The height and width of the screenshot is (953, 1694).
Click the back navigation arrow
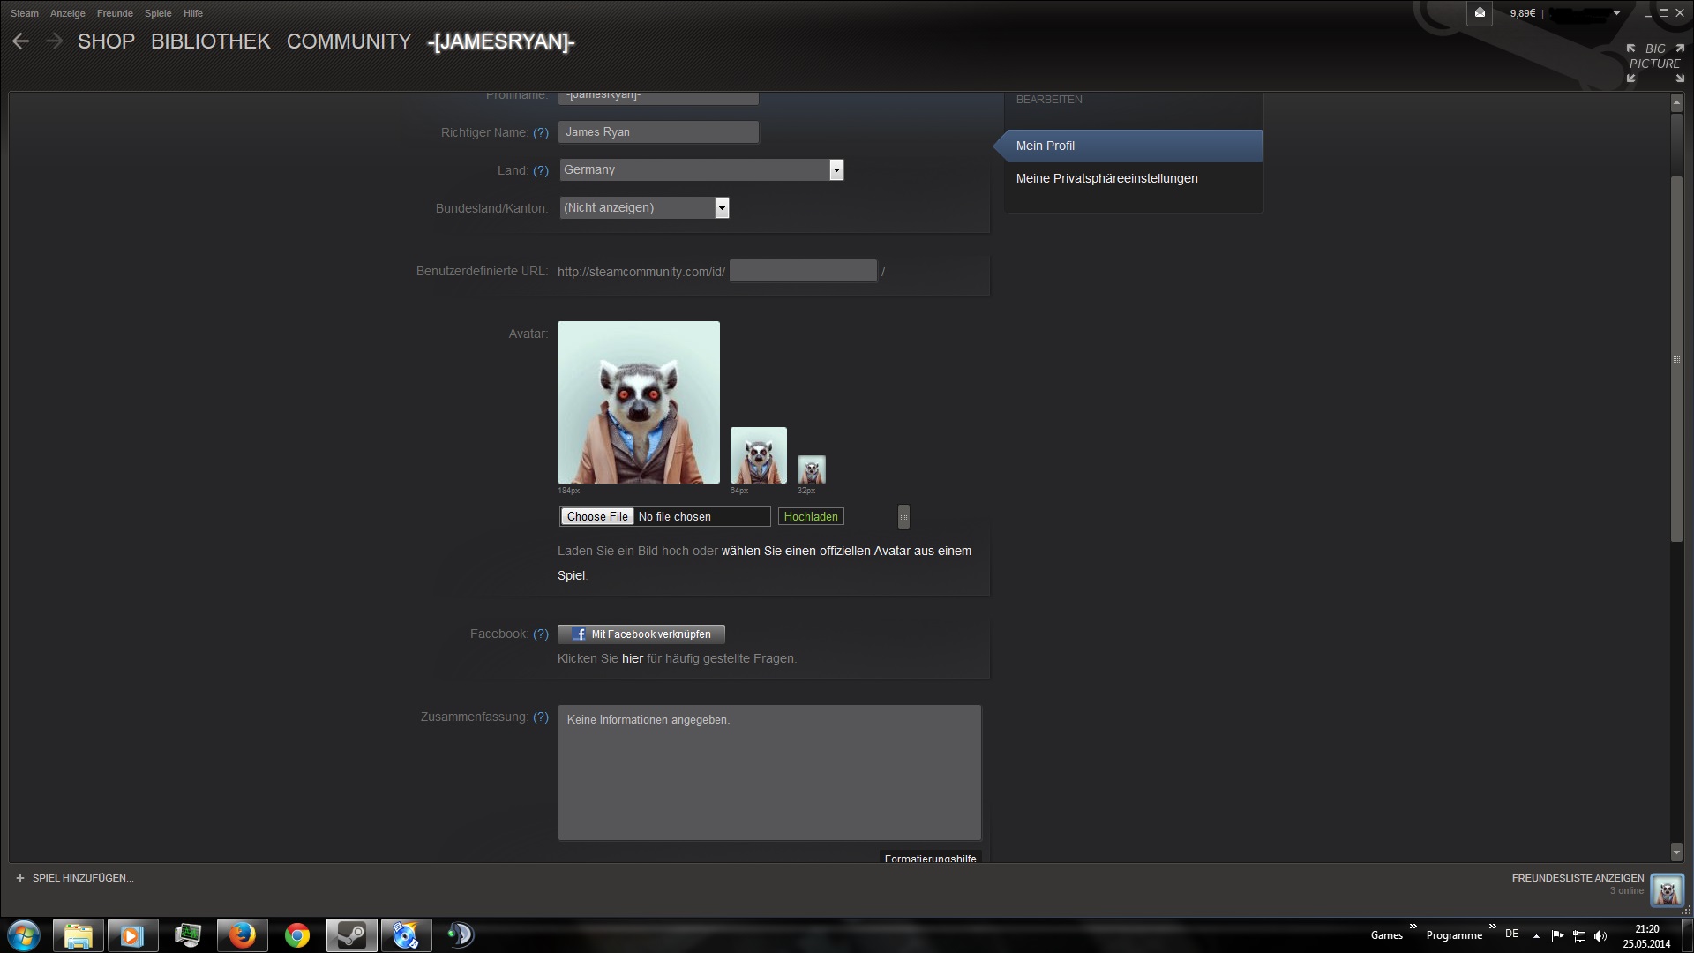coord(21,41)
